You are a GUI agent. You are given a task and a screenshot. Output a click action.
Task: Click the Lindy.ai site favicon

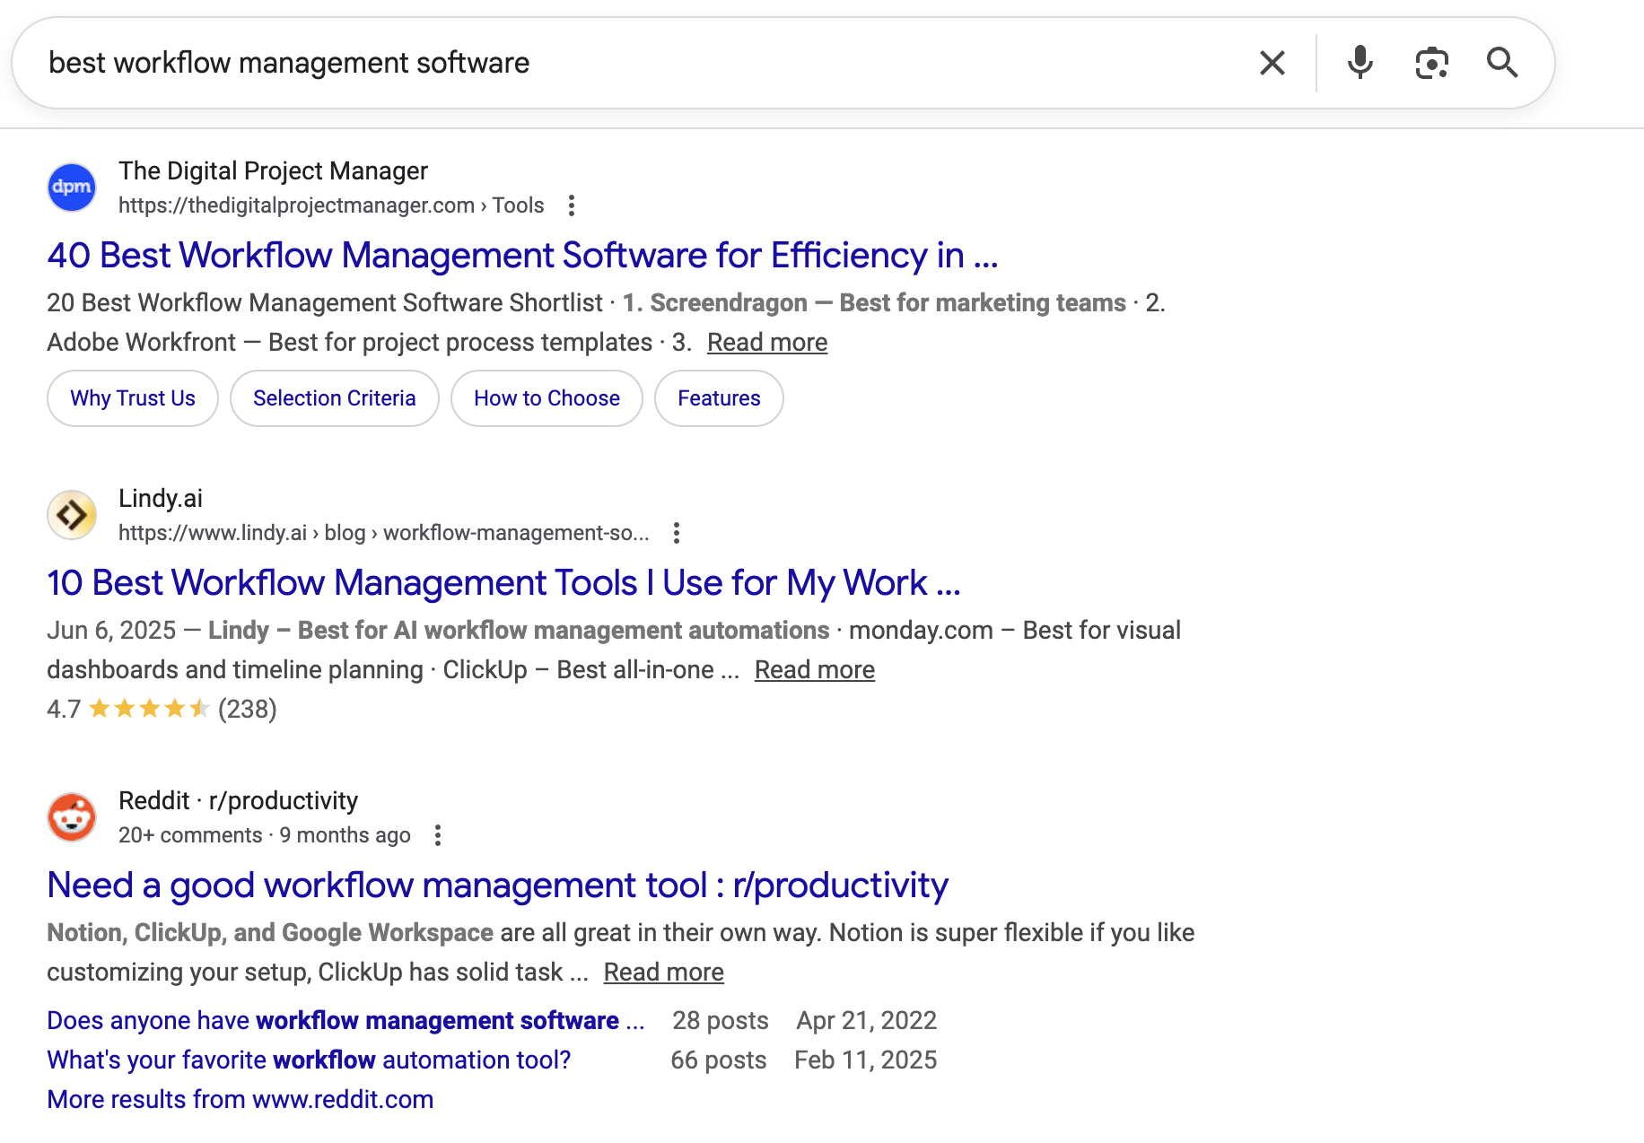(x=72, y=515)
